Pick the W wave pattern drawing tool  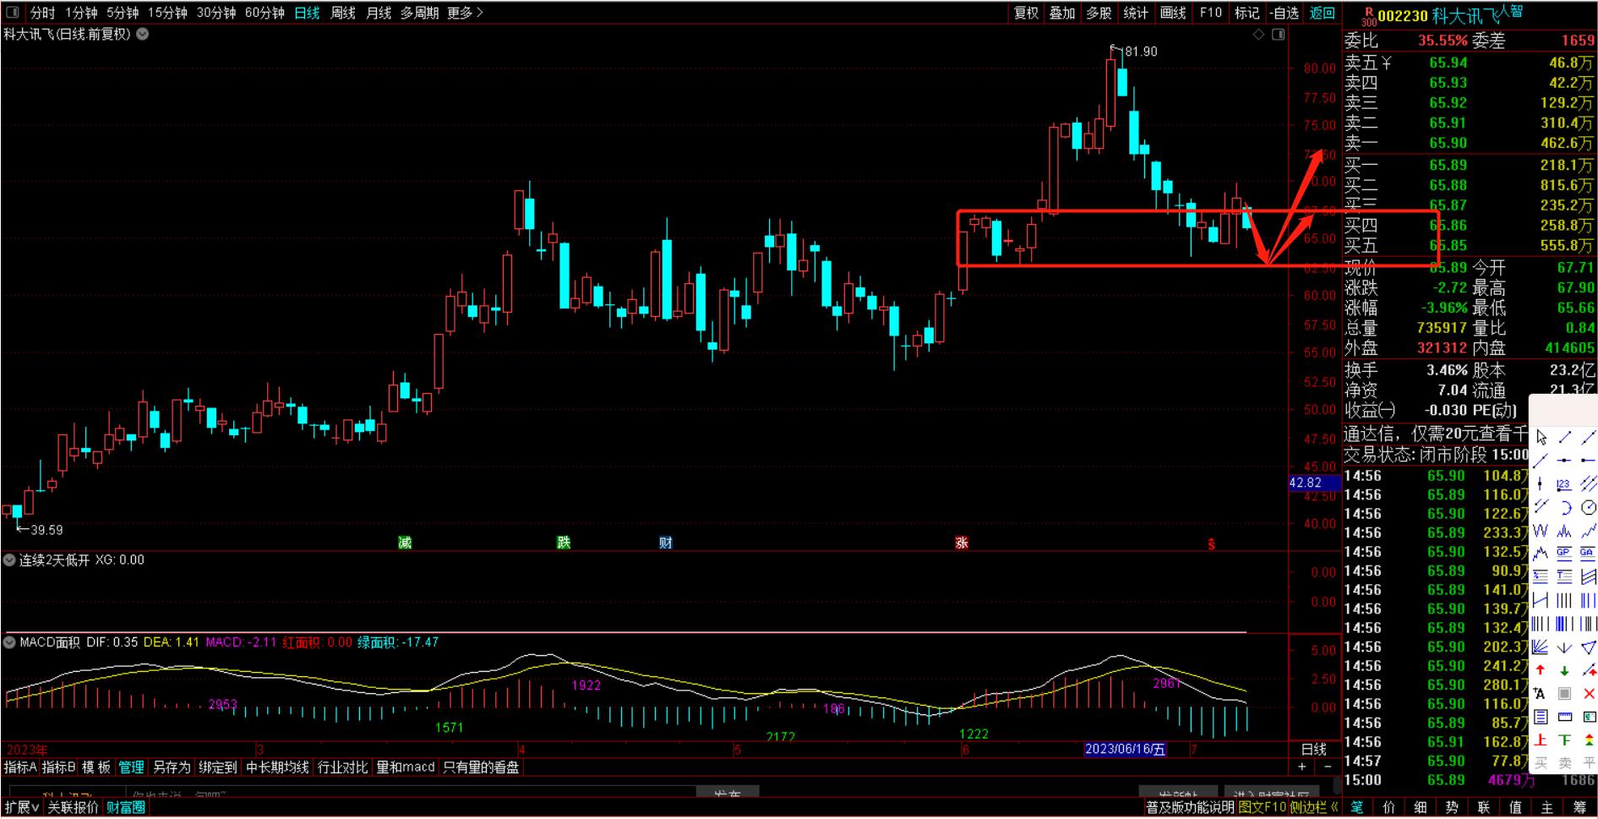click(x=1541, y=531)
